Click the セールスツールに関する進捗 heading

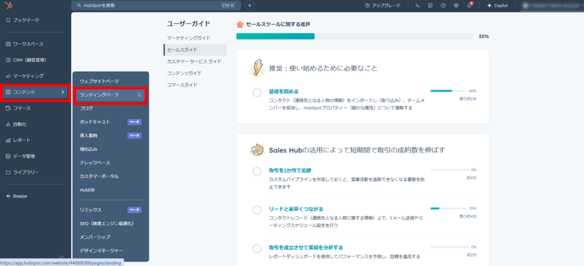tap(278, 24)
